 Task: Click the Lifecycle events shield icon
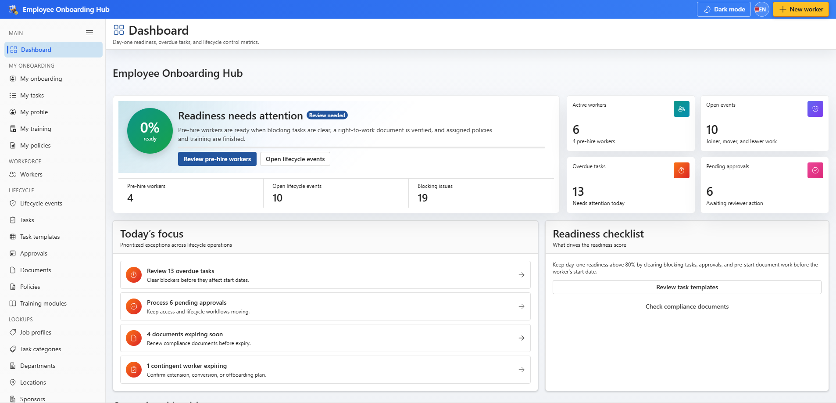pyautogui.click(x=13, y=203)
